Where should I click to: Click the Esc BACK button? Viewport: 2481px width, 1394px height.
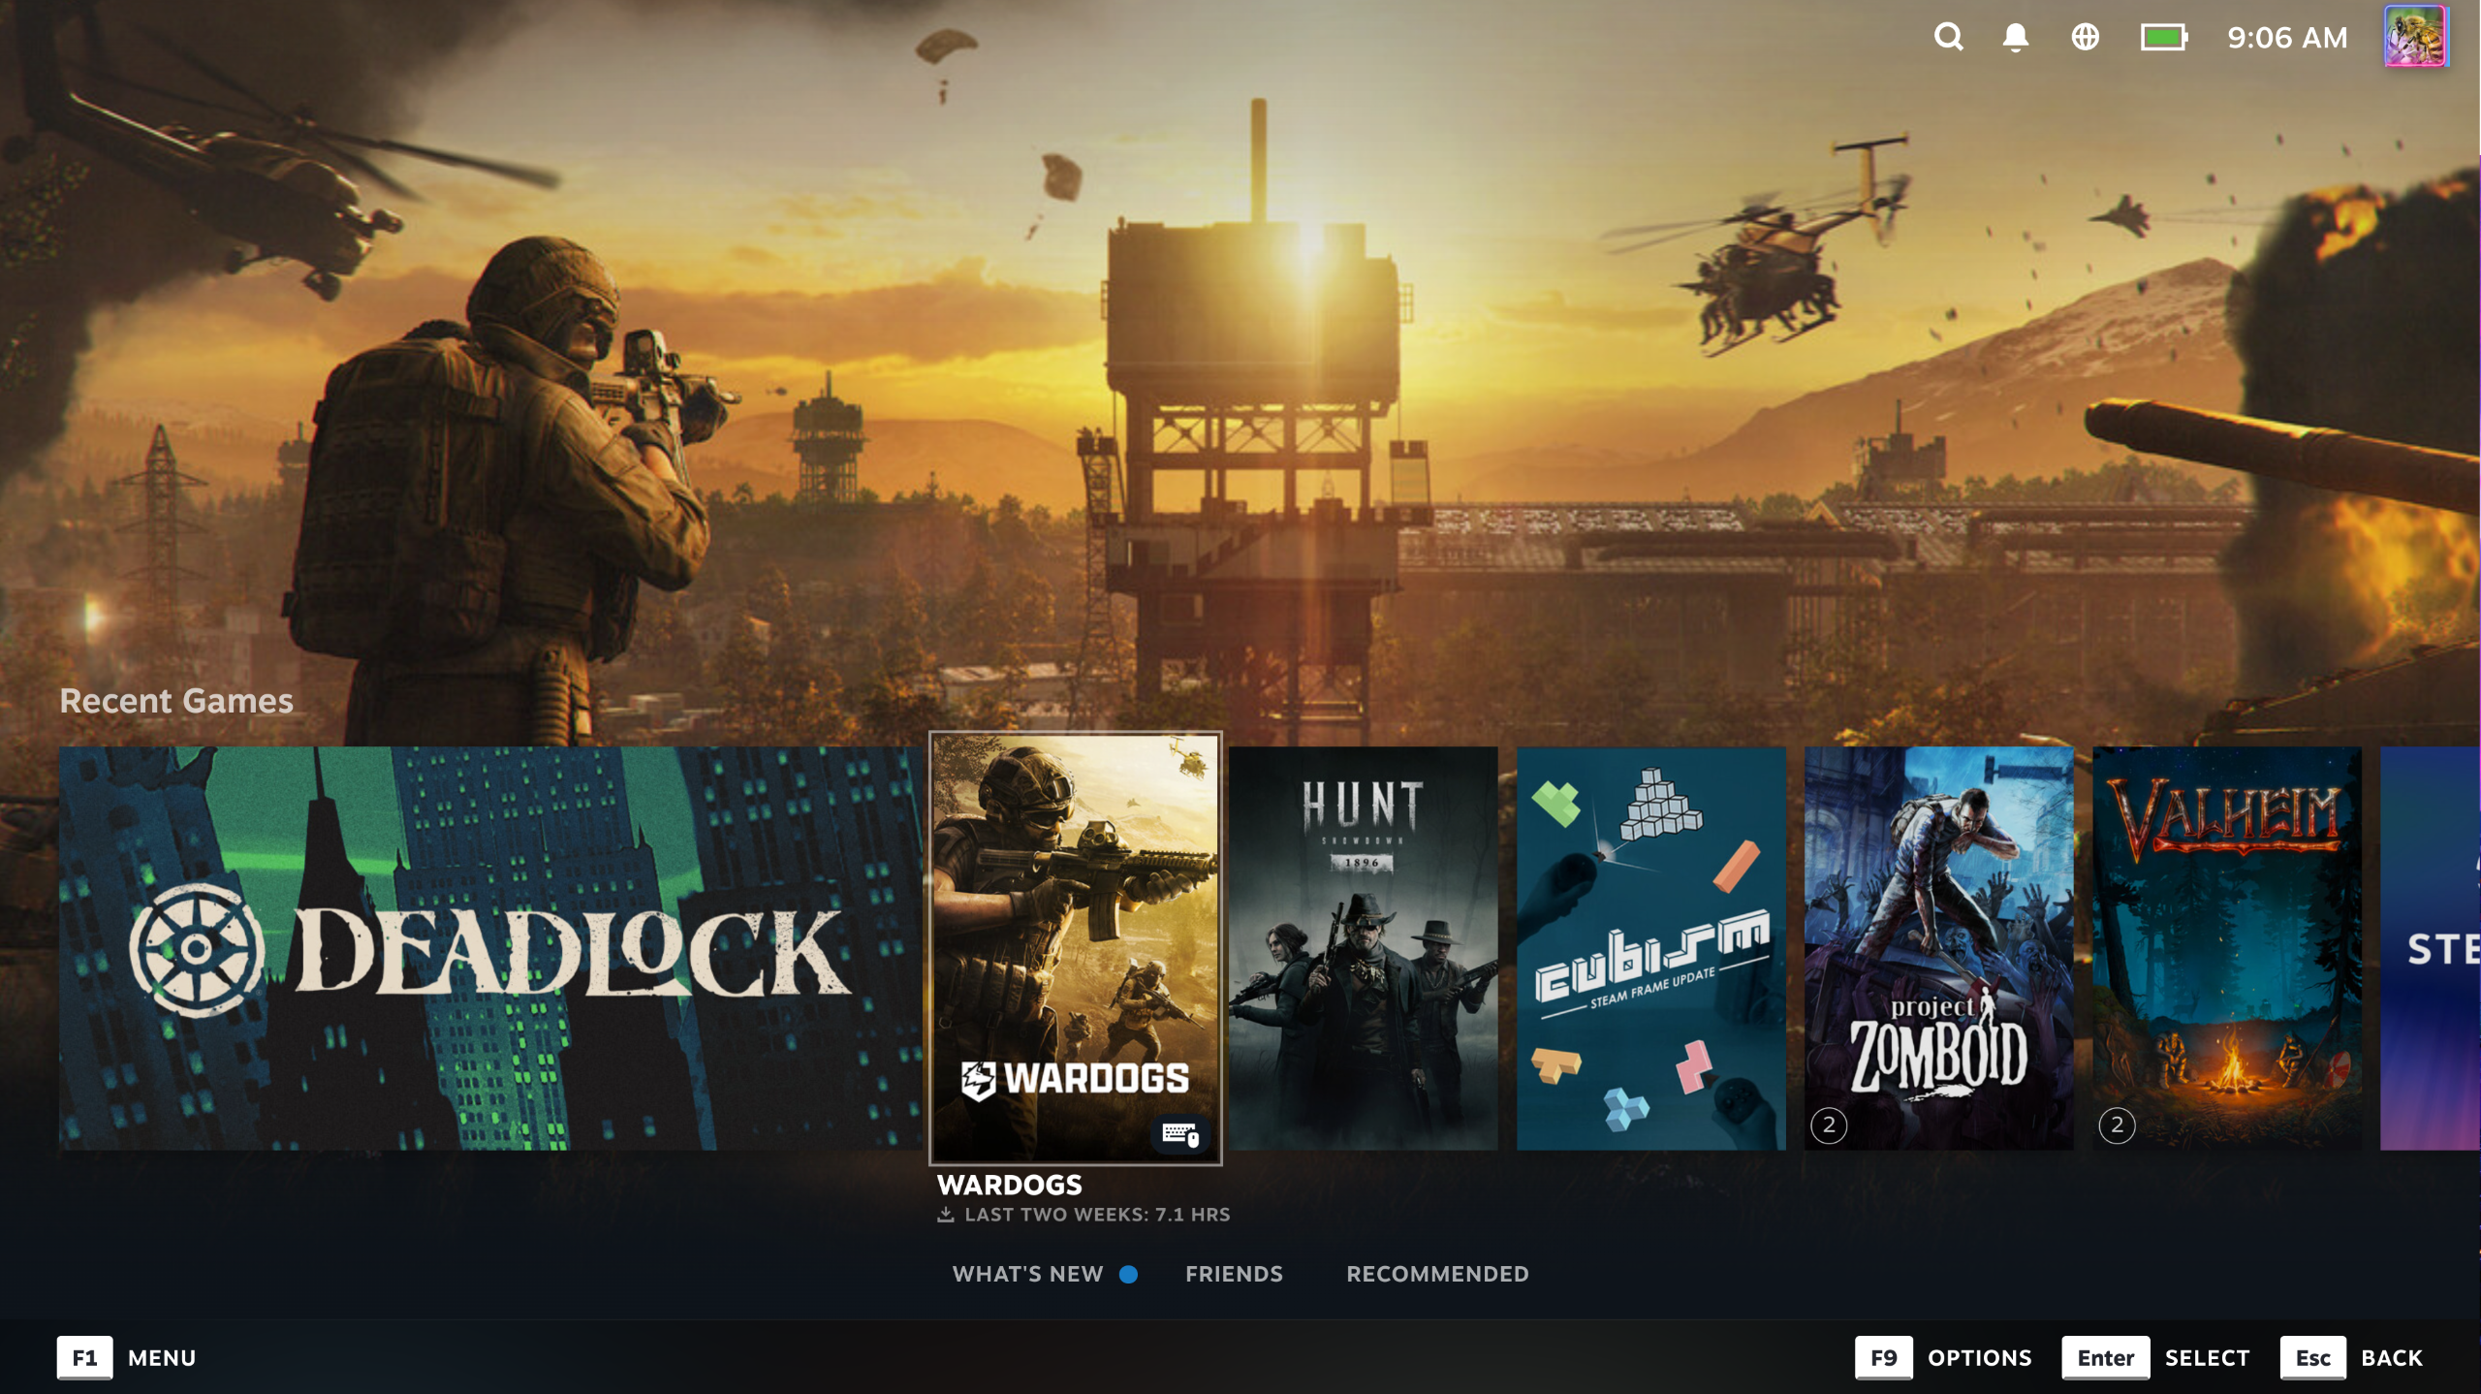(x=2352, y=1358)
